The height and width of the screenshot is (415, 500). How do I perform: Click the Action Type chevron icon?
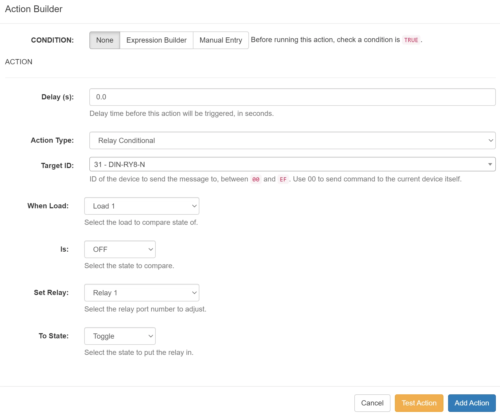[491, 140]
